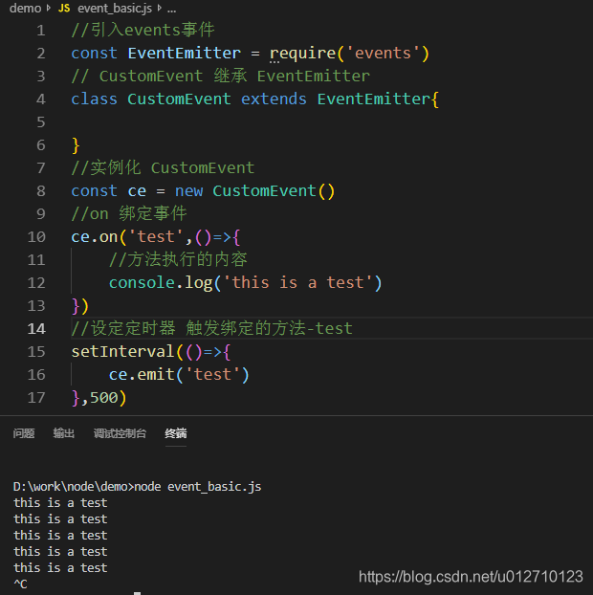Click the terminal cursor block
Image resolution: width=593 pixels, height=595 pixels.
tap(138, 593)
